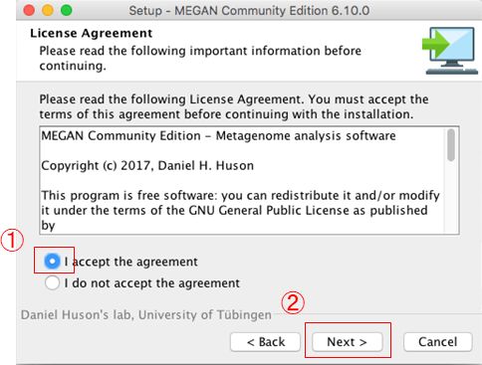
Task: Abort the setup with the Cancel button
Action: click(x=437, y=342)
